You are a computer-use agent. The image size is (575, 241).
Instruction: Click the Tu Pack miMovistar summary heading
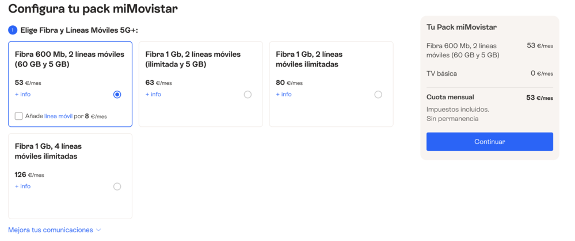(x=462, y=27)
